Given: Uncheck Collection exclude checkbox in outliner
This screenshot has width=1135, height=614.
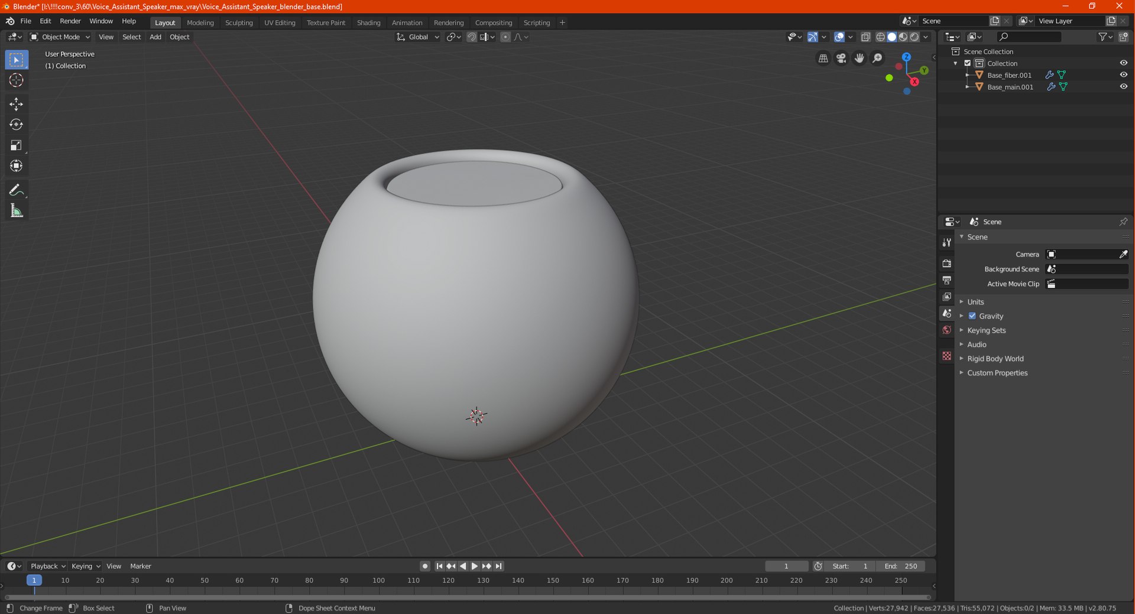Looking at the screenshot, I should pos(968,63).
